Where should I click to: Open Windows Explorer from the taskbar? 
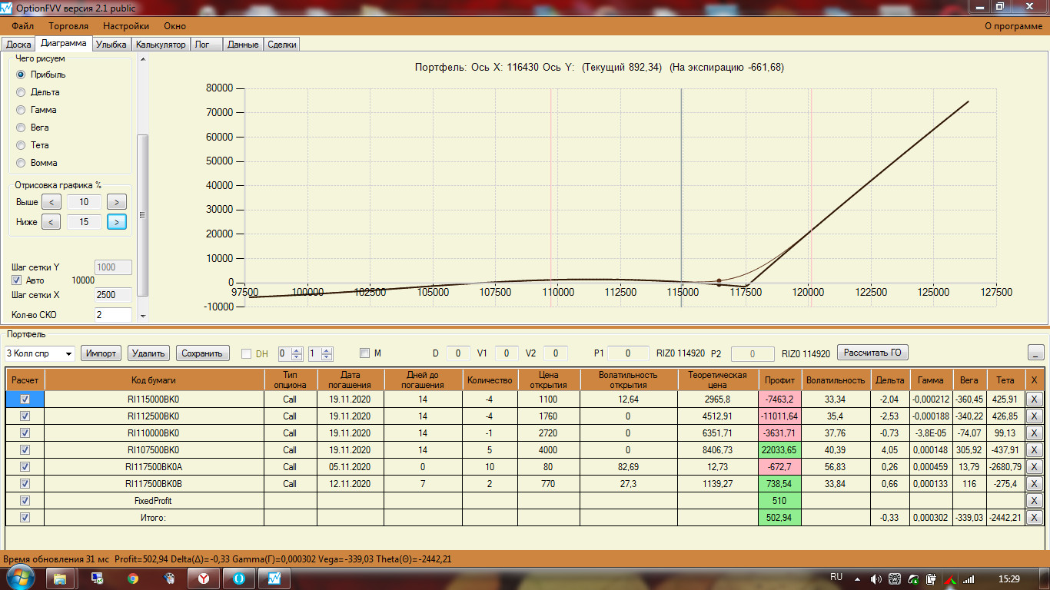[60, 578]
